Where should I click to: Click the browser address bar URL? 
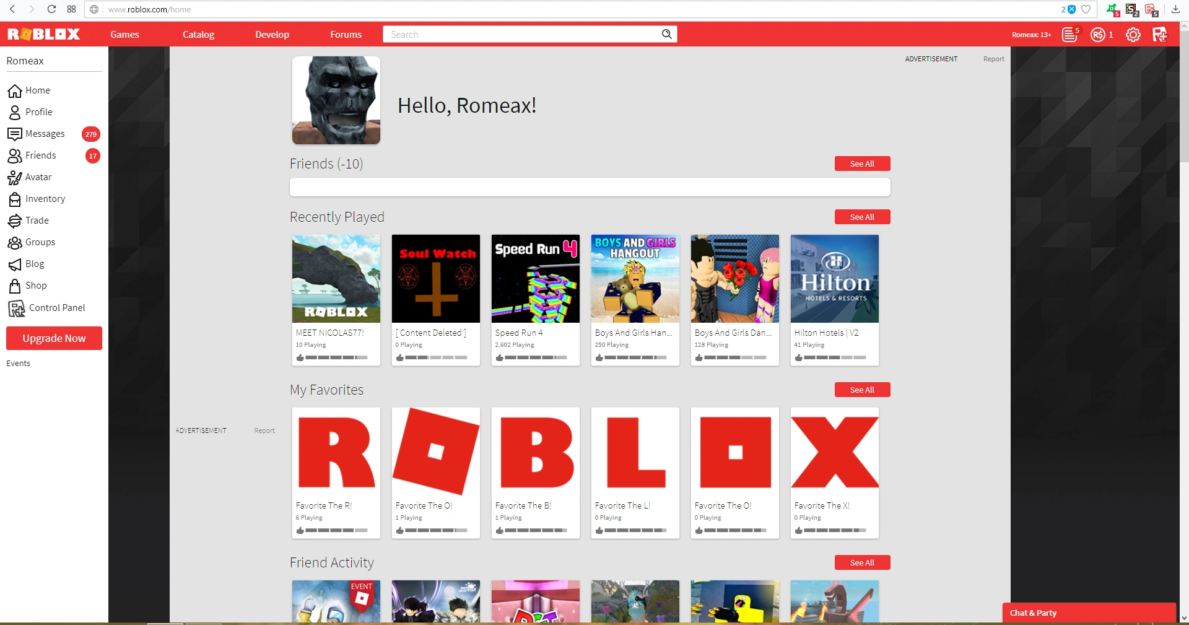tap(149, 9)
